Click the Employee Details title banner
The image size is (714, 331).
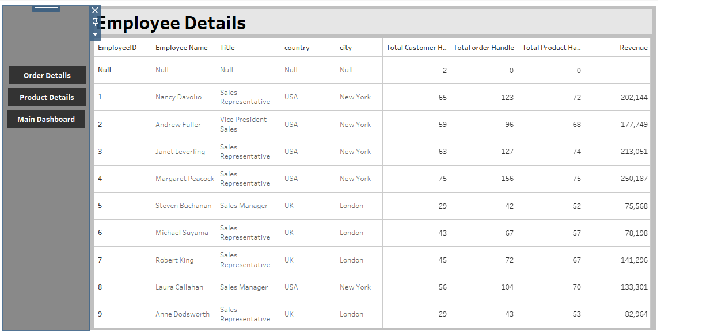click(x=172, y=23)
